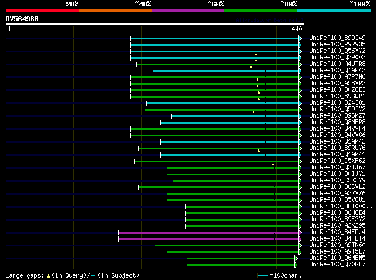
Task: Open the UniRef100_Q56YY2 label
Action: pos(337,51)
